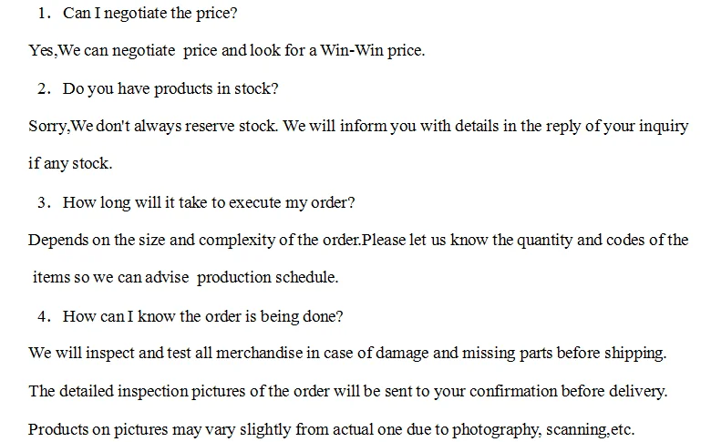701x442 pixels.
Task: Click the words "scanning,etc." in the last line
Action: 590,428
